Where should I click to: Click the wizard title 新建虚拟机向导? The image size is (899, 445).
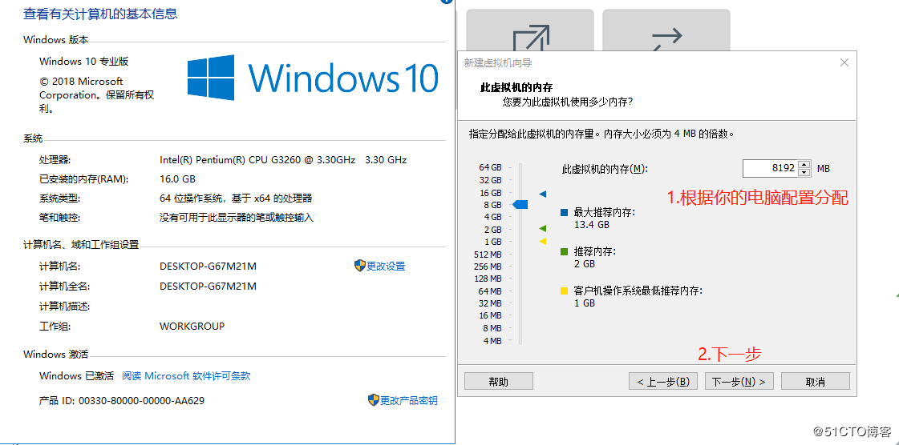click(498, 63)
